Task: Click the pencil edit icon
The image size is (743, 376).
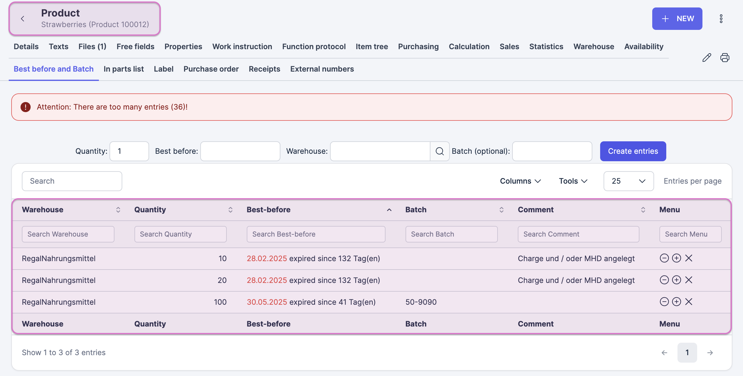Action: click(x=707, y=58)
